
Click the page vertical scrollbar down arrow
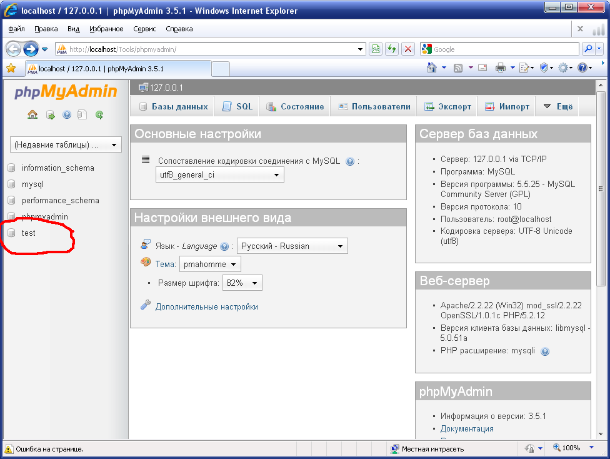pos(601,434)
